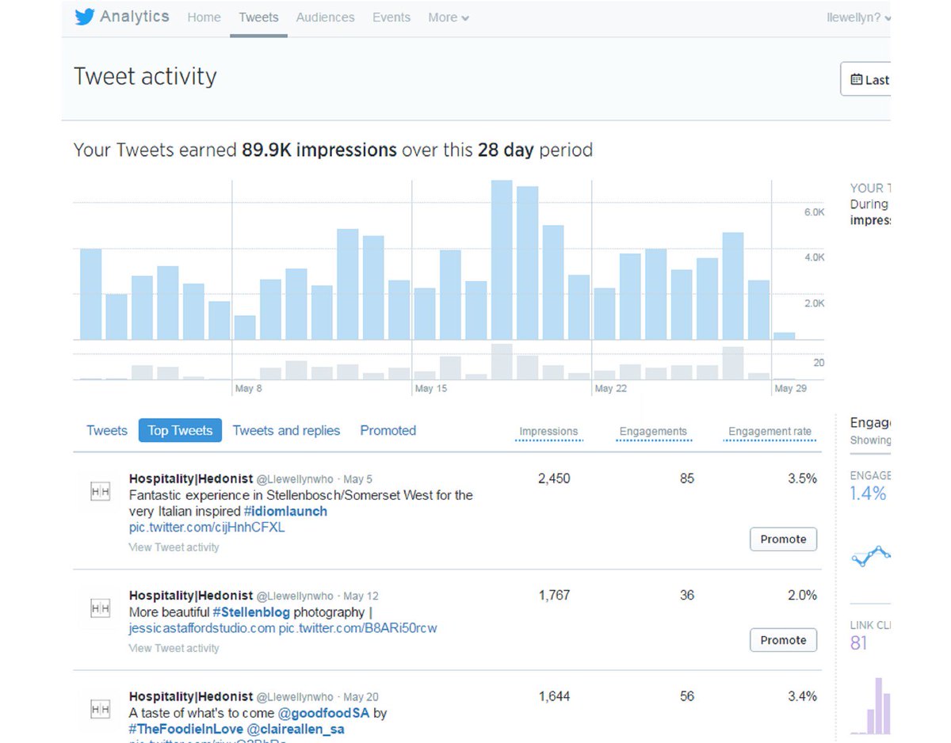Click Hospitality|Hedonist name on May 5 tweet
The height and width of the screenshot is (743, 951).
click(x=191, y=478)
